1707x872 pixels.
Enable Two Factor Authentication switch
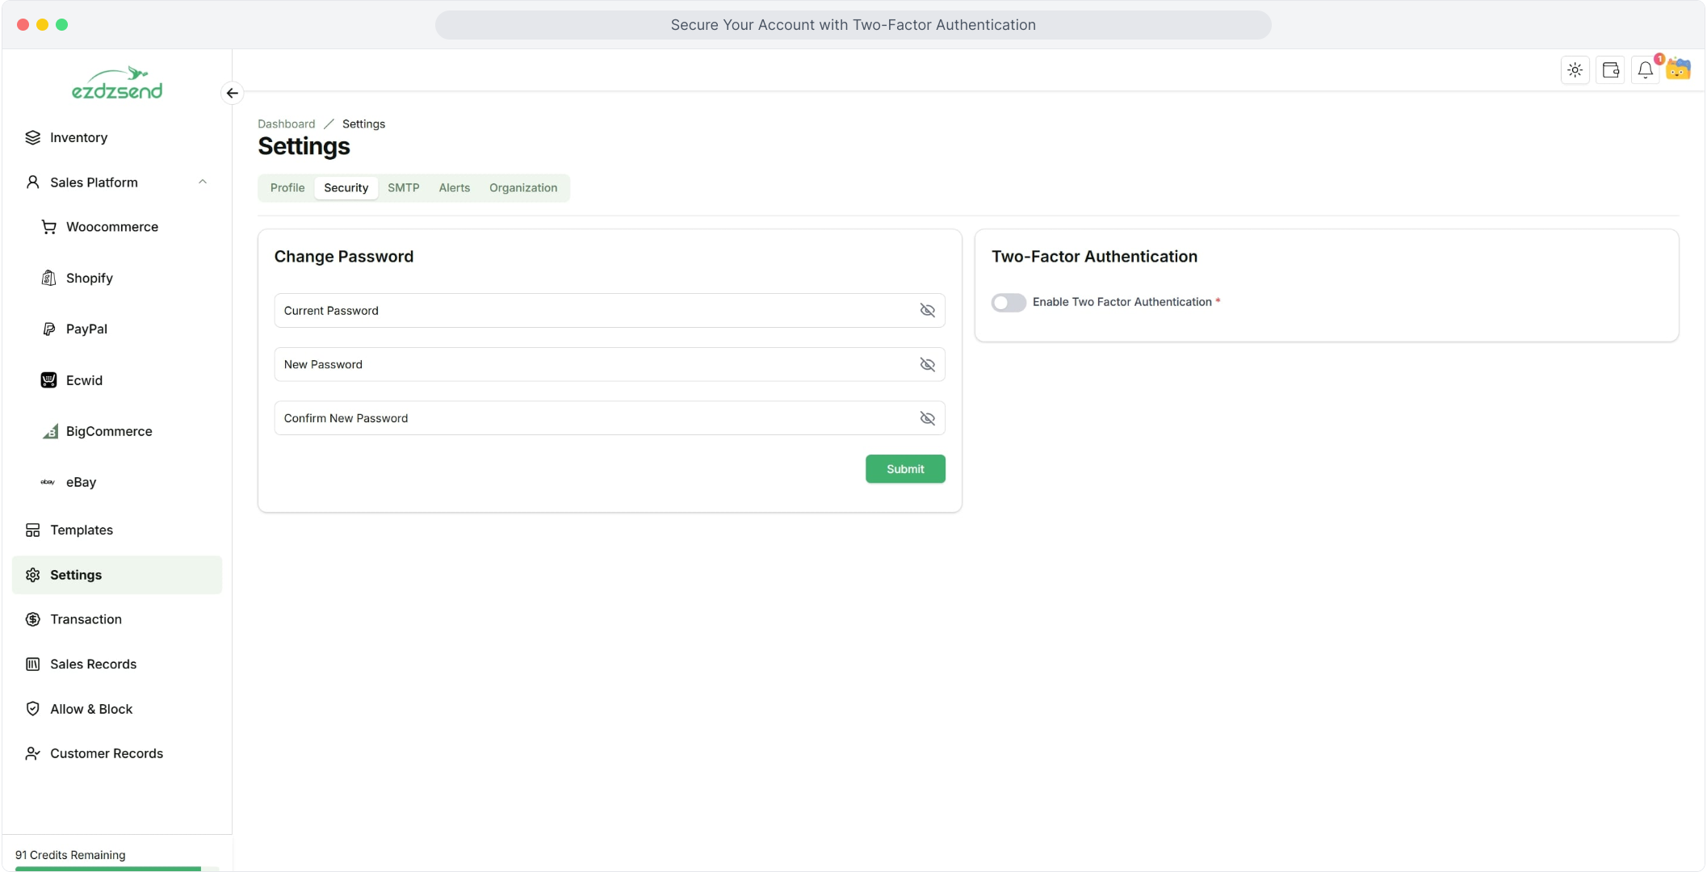[1009, 302]
